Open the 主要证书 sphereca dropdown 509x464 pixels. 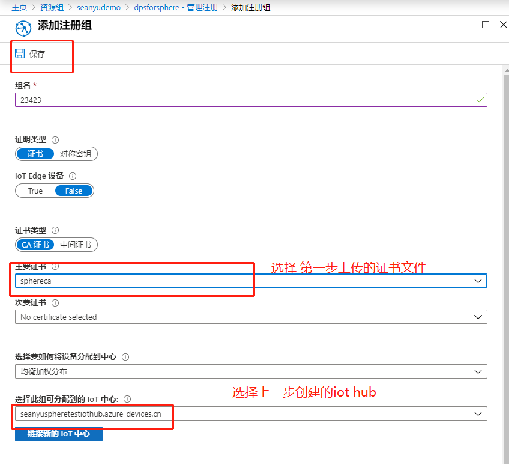click(x=251, y=281)
